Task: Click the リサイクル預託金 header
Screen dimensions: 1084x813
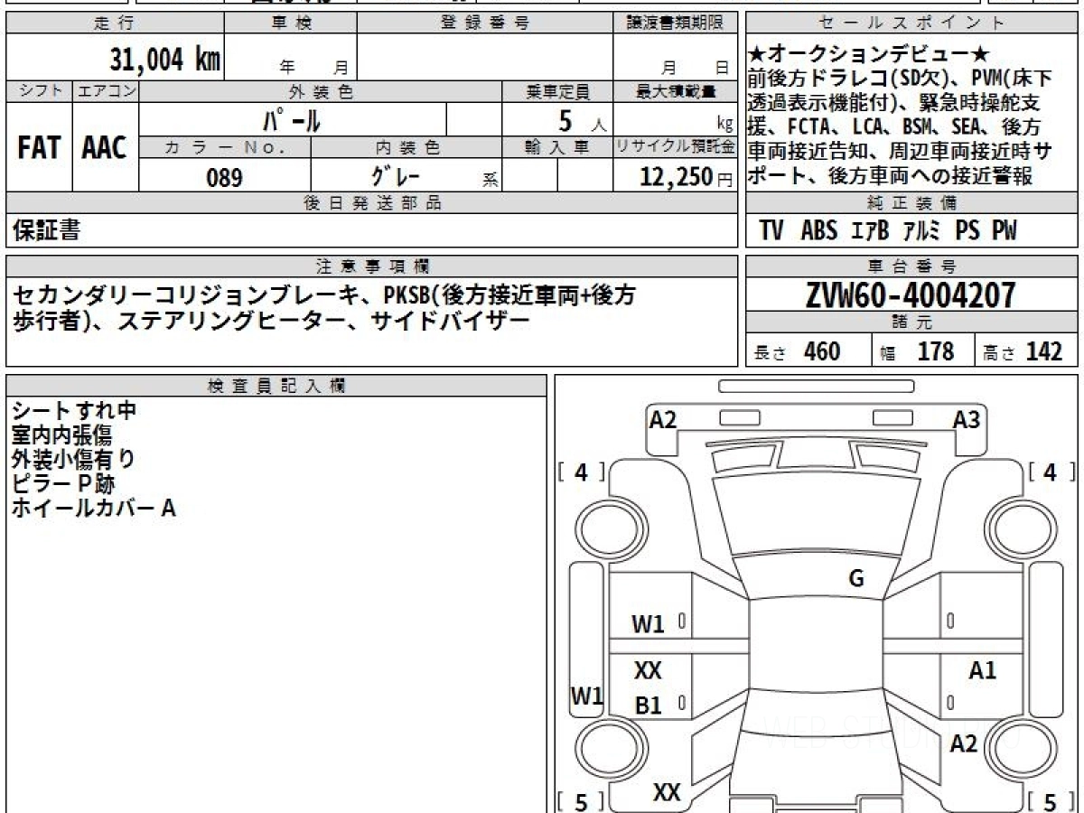Action: 677,147
